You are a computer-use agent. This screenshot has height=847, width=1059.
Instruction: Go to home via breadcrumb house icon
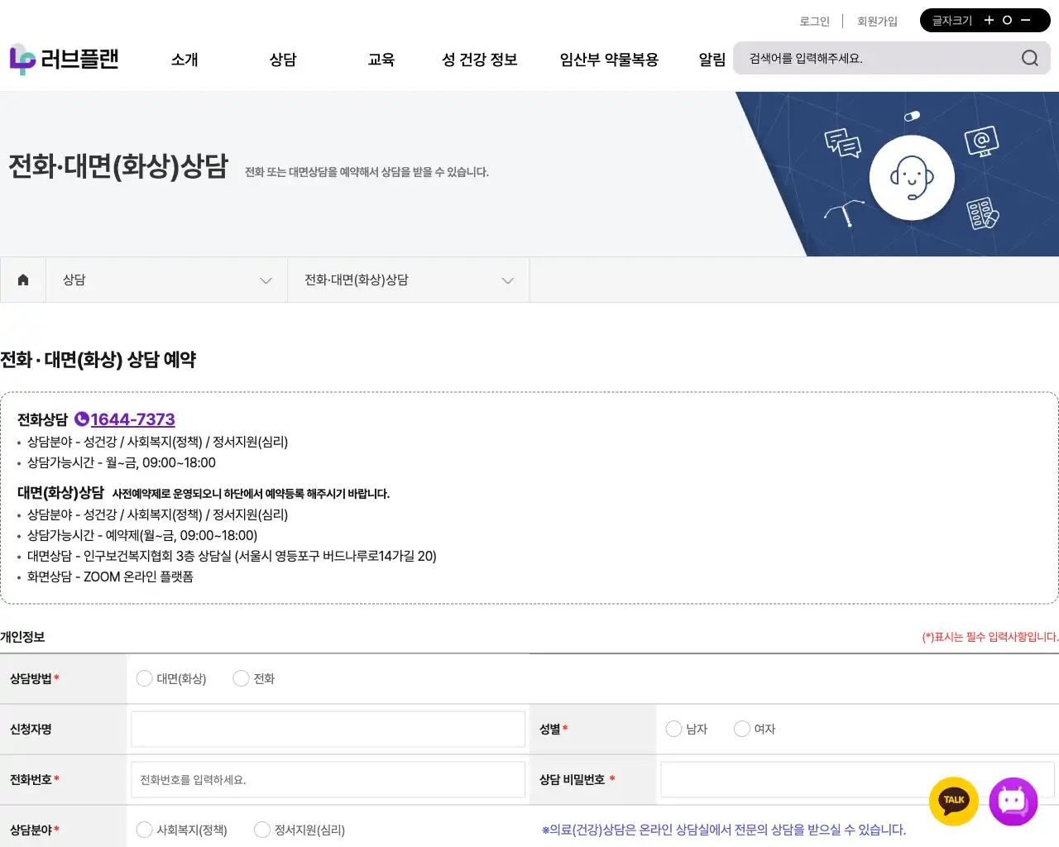pos(23,280)
